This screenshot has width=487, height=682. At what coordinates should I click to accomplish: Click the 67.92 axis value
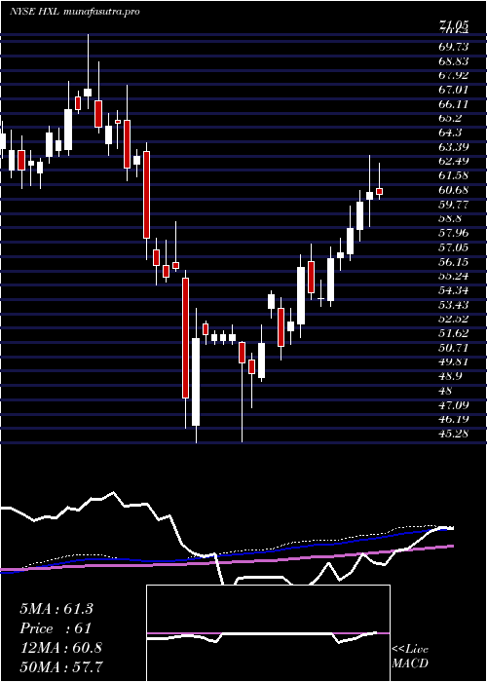click(x=454, y=75)
